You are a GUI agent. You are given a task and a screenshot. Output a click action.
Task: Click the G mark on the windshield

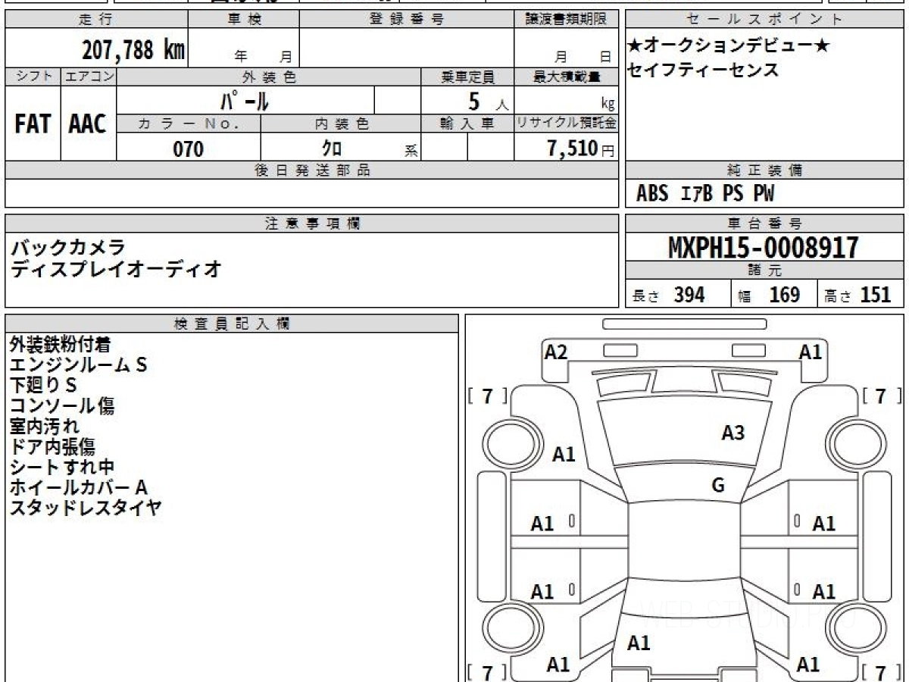coord(718,486)
